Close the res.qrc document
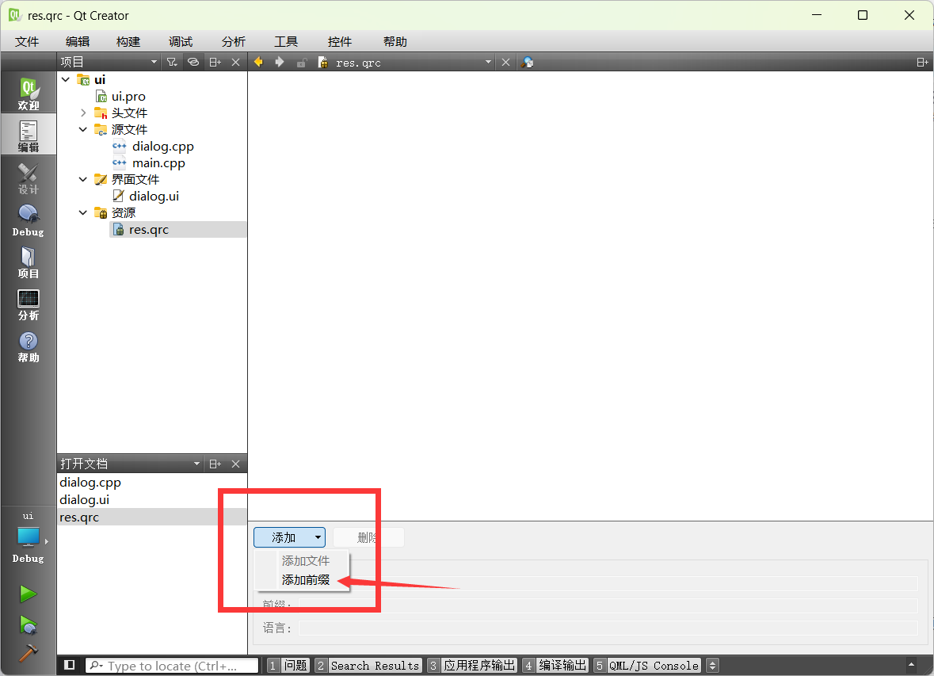Screen dimensions: 934x676 pos(505,62)
